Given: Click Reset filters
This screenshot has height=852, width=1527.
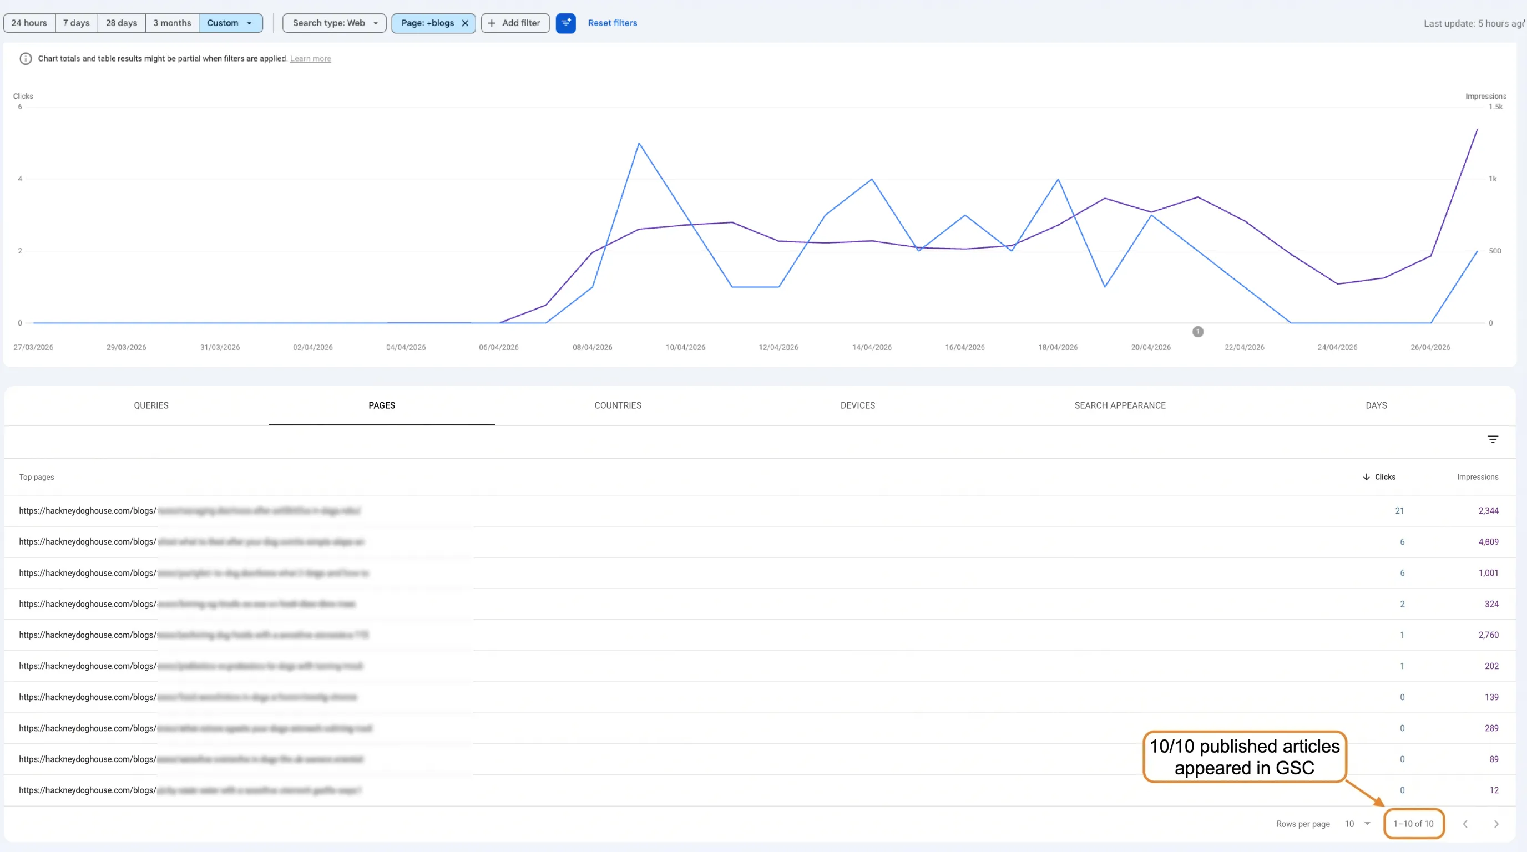Looking at the screenshot, I should point(613,23).
